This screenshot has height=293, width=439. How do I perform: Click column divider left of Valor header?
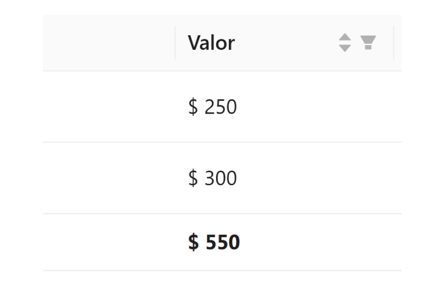[x=176, y=43]
